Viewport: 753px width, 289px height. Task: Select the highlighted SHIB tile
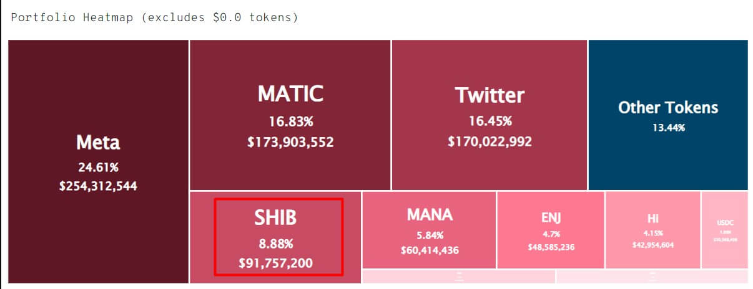pyautogui.click(x=275, y=237)
